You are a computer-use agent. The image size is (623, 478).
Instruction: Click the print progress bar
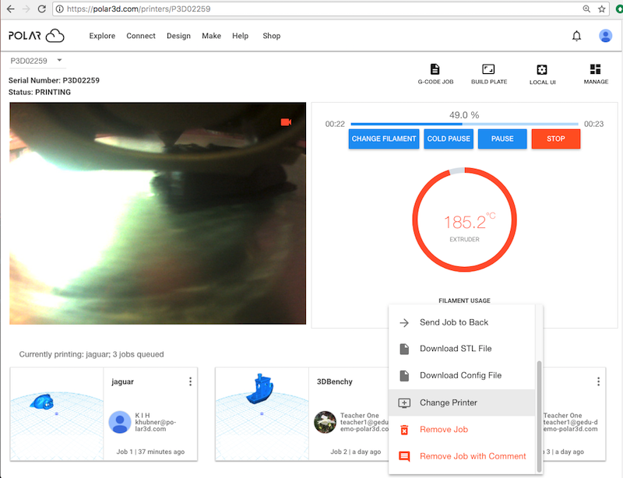[x=464, y=124]
